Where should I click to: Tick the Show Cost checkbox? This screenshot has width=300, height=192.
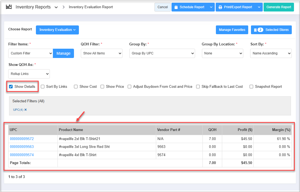[76, 86]
